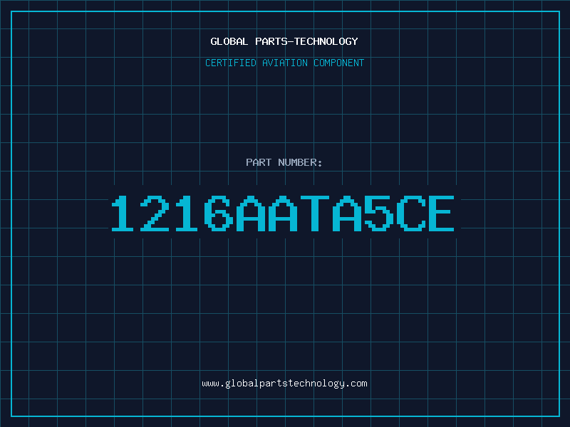
Task: Click the CERTIFIED AVIATION COMPONENT subtitle
Action: [284, 63]
